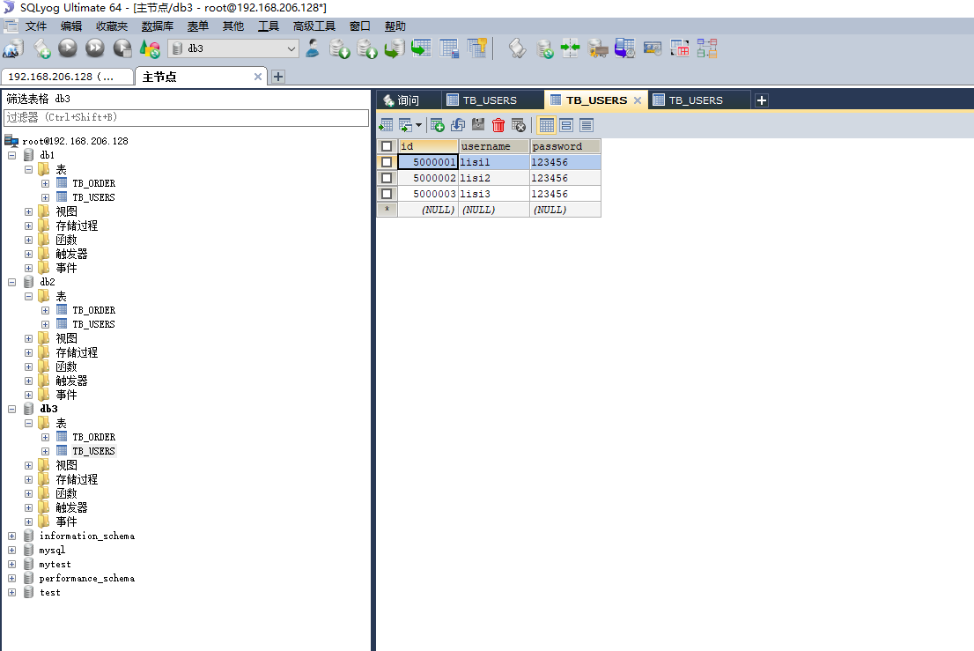Expand the information_schema database node

point(11,536)
